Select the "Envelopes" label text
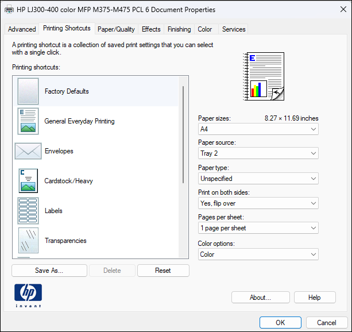The width and height of the screenshot is (352, 332). (59, 151)
